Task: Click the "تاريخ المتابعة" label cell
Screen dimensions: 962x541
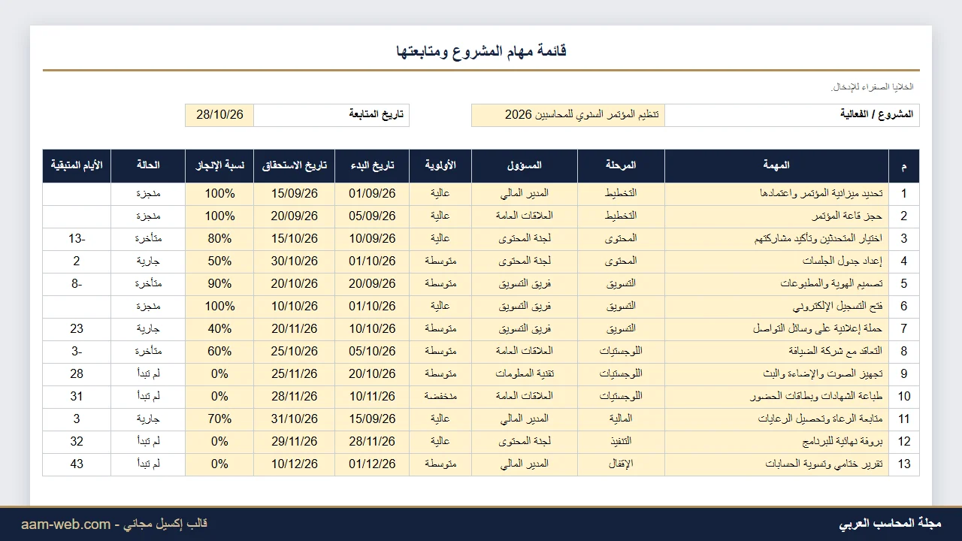Action: coord(331,115)
